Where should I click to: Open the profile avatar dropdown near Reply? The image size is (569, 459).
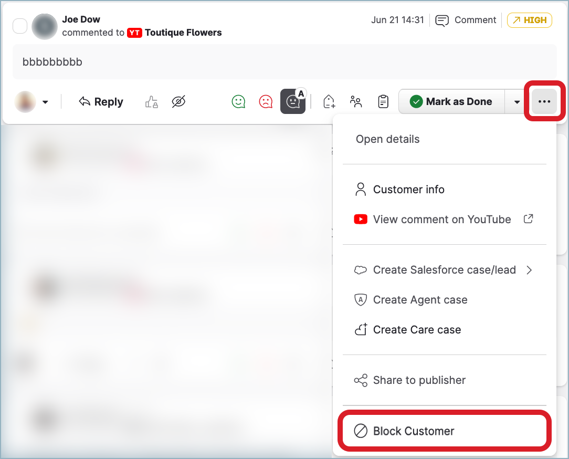[x=31, y=102]
